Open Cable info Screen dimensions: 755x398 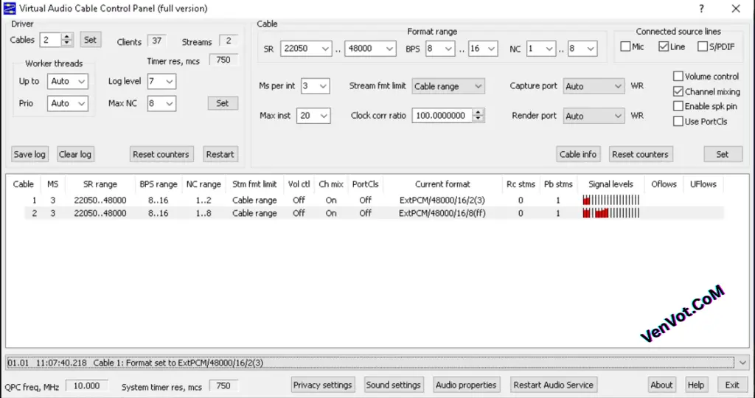pos(578,155)
